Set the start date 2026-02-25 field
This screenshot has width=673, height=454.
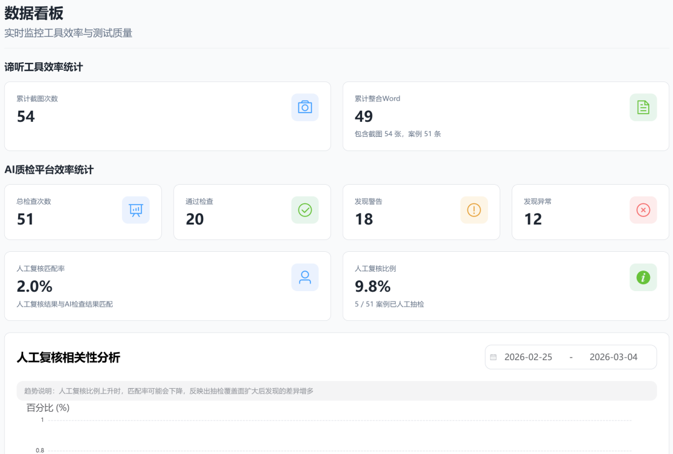(528, 358)
